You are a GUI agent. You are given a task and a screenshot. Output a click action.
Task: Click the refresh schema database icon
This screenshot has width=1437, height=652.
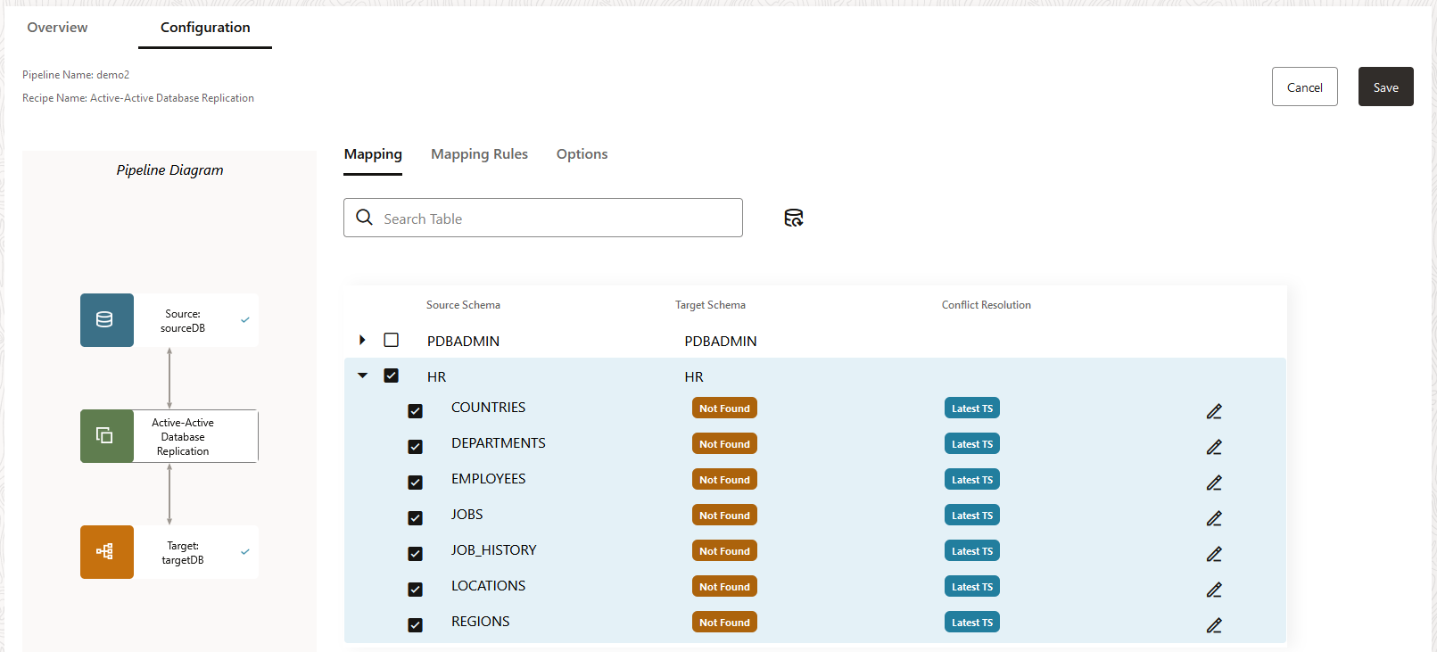tap(794, 218)
